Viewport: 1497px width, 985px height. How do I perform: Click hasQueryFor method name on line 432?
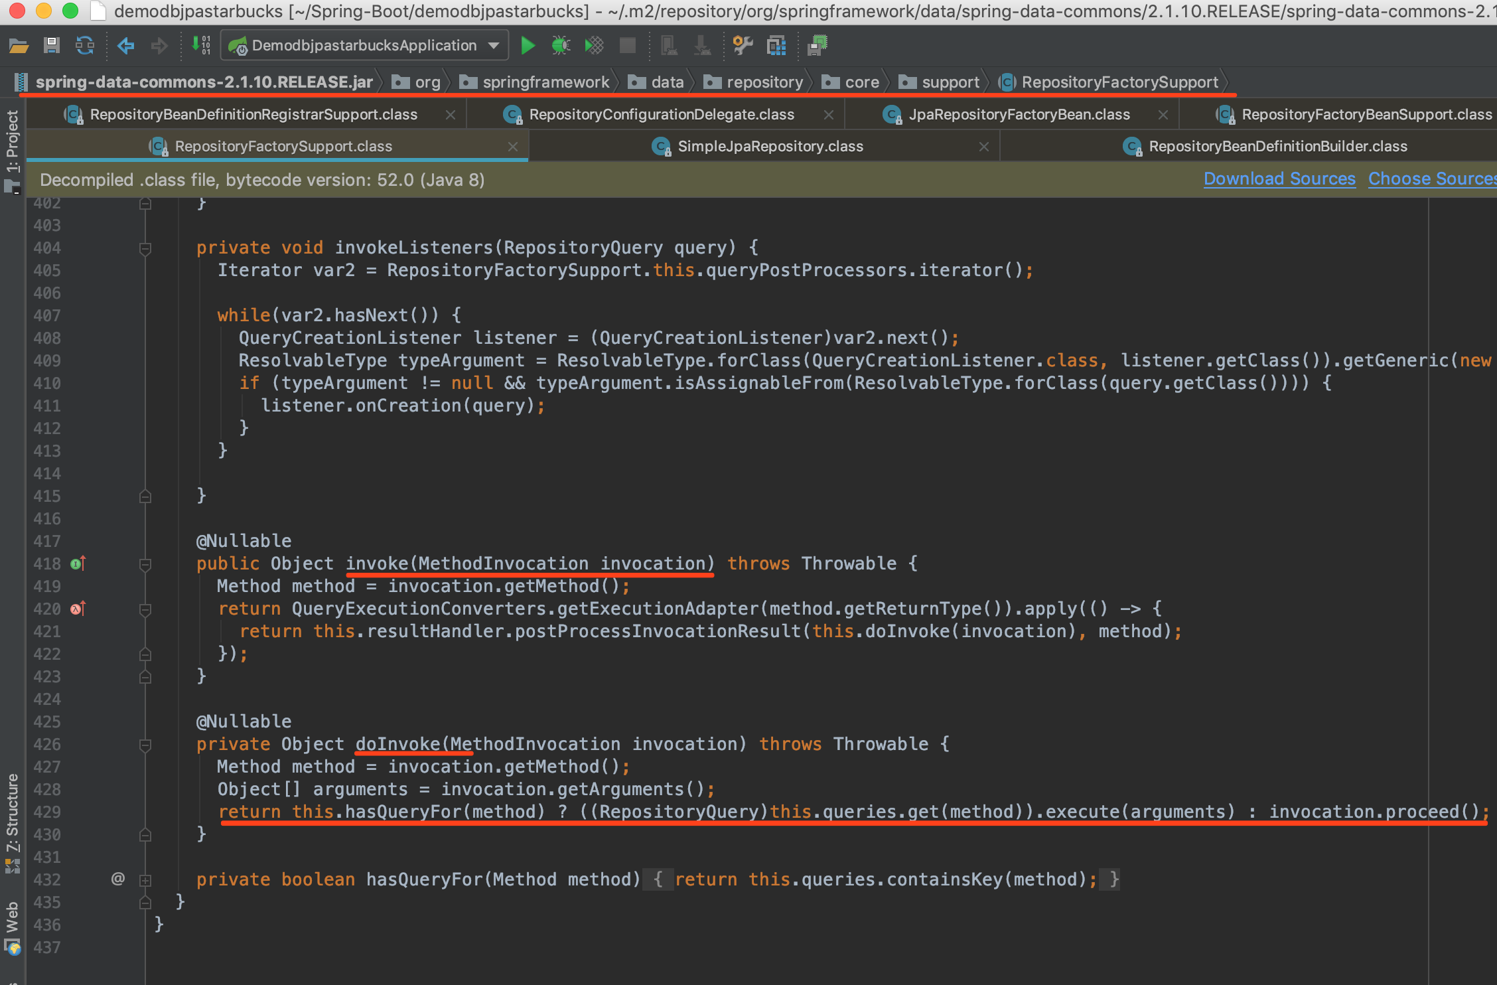(x=425, y=879)
